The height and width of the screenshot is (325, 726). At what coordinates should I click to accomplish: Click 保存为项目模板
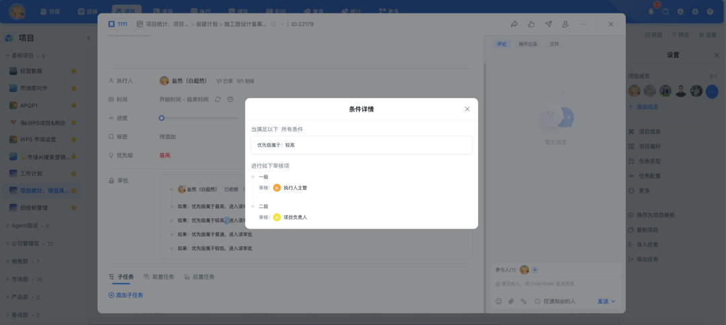click(x=651, y=216)
